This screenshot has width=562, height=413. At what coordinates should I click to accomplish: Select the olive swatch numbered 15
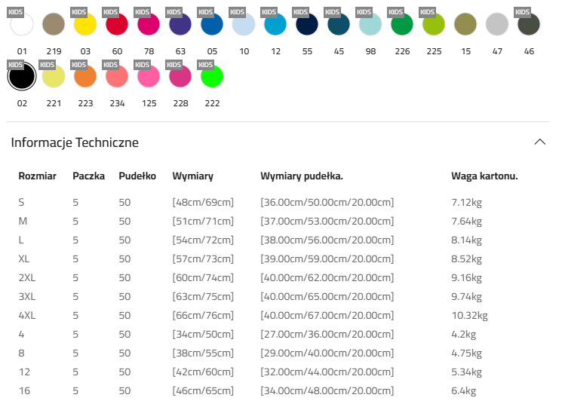pyautogui.click(x=465, y=24)
